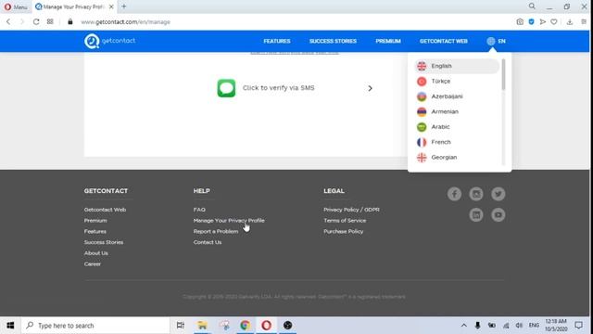The height and width of the screenshot is (334, 593).
Task: Open Opera easy setup menu icon
Action: pyautogui.click(x=584, y=22)
